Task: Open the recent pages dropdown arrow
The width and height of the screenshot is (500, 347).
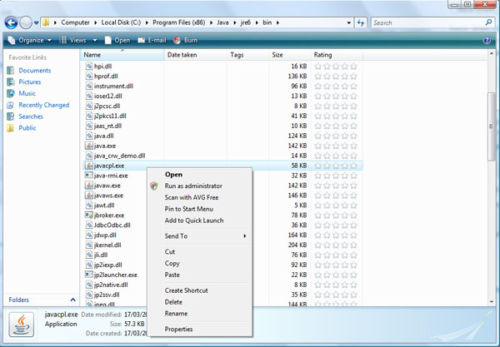Action: (36, 23)
